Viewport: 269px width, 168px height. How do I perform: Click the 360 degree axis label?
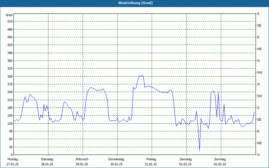click(9, 61)
